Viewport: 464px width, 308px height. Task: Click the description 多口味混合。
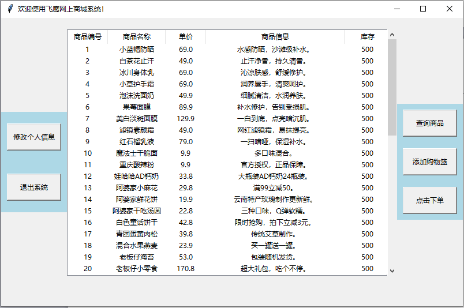273,153
